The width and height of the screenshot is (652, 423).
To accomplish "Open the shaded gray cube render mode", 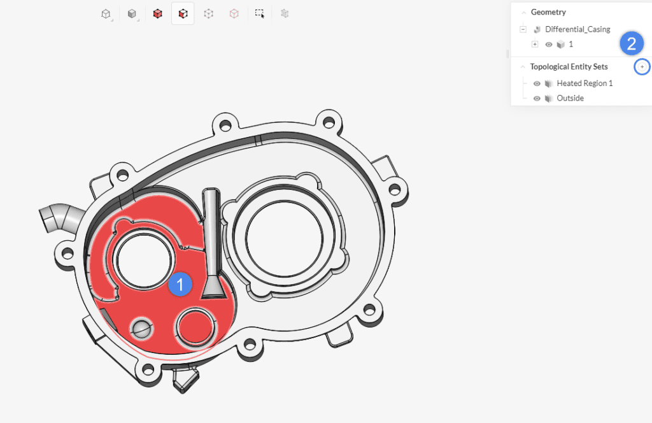I will pos(132,13).
